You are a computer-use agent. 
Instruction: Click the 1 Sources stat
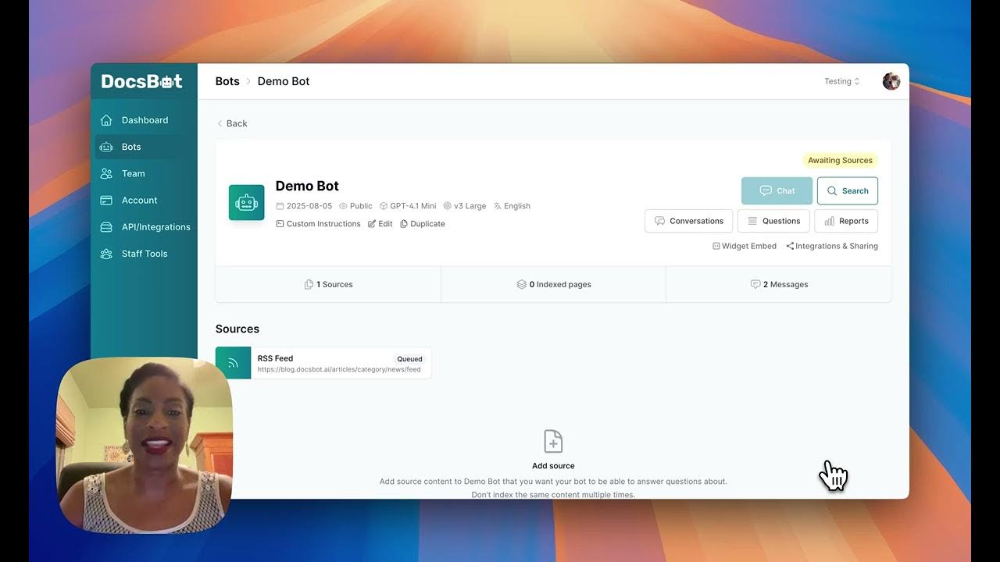328,284
